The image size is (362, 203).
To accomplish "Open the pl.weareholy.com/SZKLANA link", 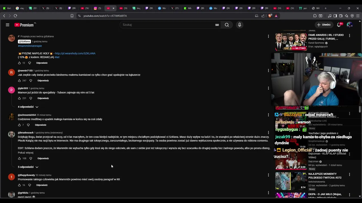I will (75, 53).
